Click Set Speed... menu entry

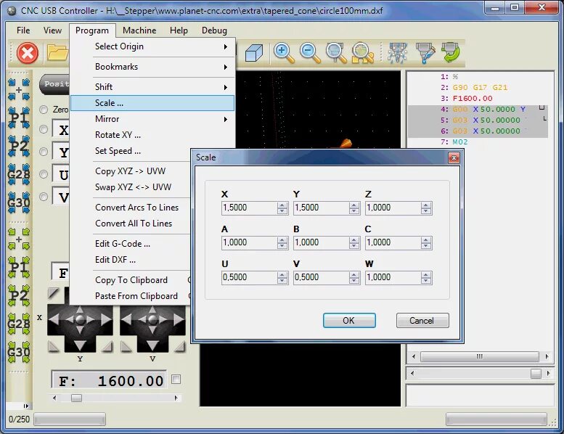(x=118, y=151)
